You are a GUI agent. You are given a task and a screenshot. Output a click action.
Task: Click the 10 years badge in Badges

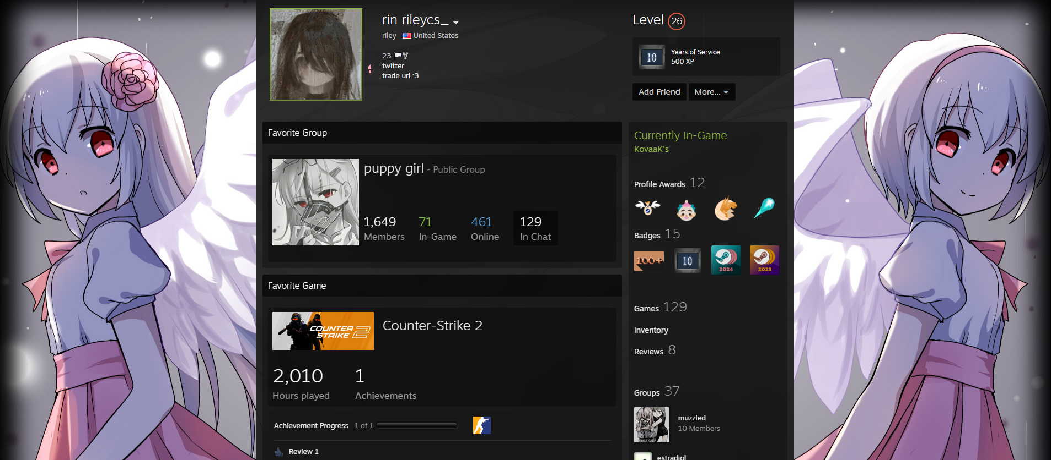click(688, 260)
